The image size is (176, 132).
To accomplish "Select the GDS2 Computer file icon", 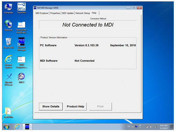I will [21, 63].
